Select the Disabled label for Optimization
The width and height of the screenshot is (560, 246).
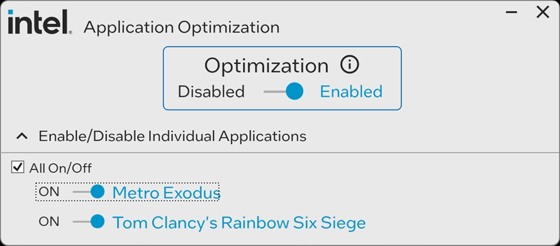click(x=211, y=92)
